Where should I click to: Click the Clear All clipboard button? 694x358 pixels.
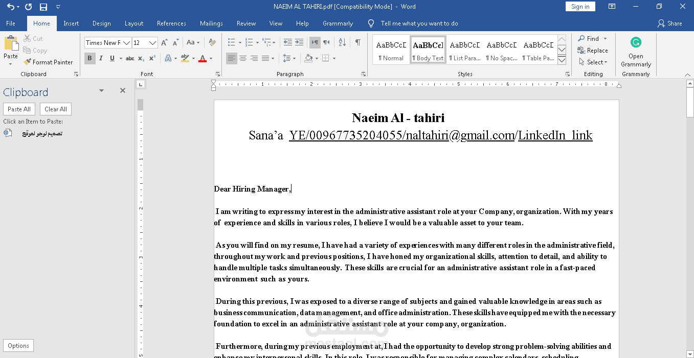55,109
